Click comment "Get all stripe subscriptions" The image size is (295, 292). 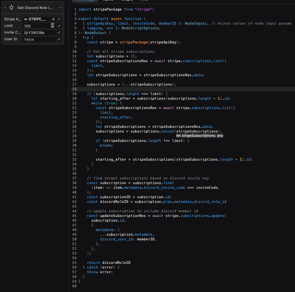click(x=121, y=52)
